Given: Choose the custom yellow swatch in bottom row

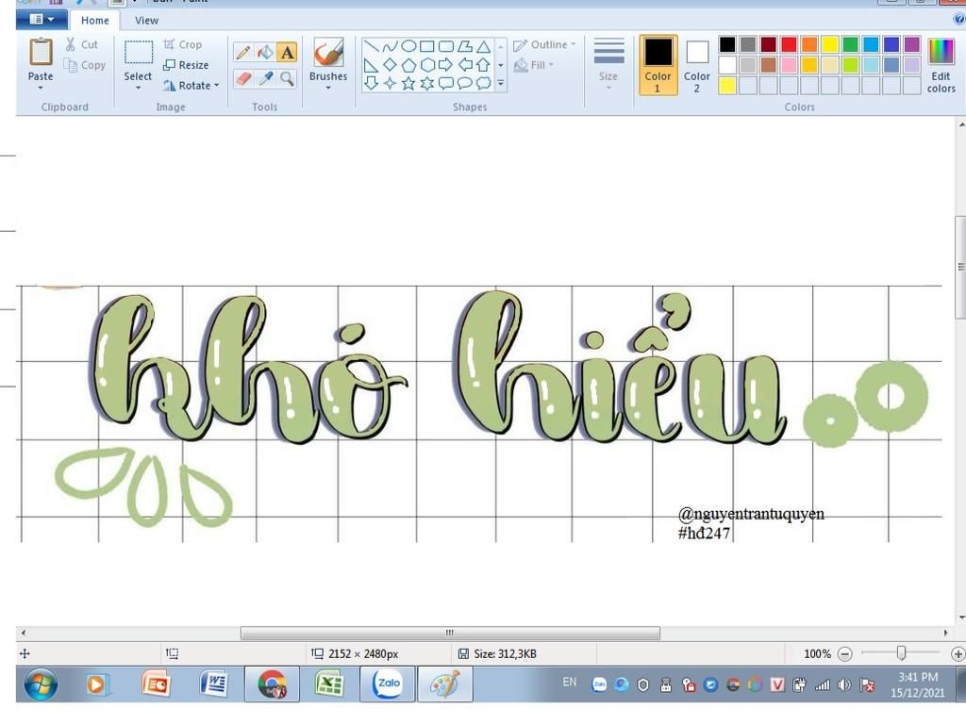Looking at the screenshot, I should click(x=727, y=86).
